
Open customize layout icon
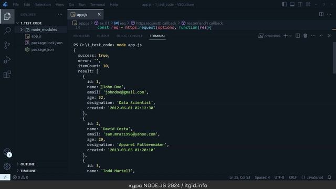click(x=308, y=4)
